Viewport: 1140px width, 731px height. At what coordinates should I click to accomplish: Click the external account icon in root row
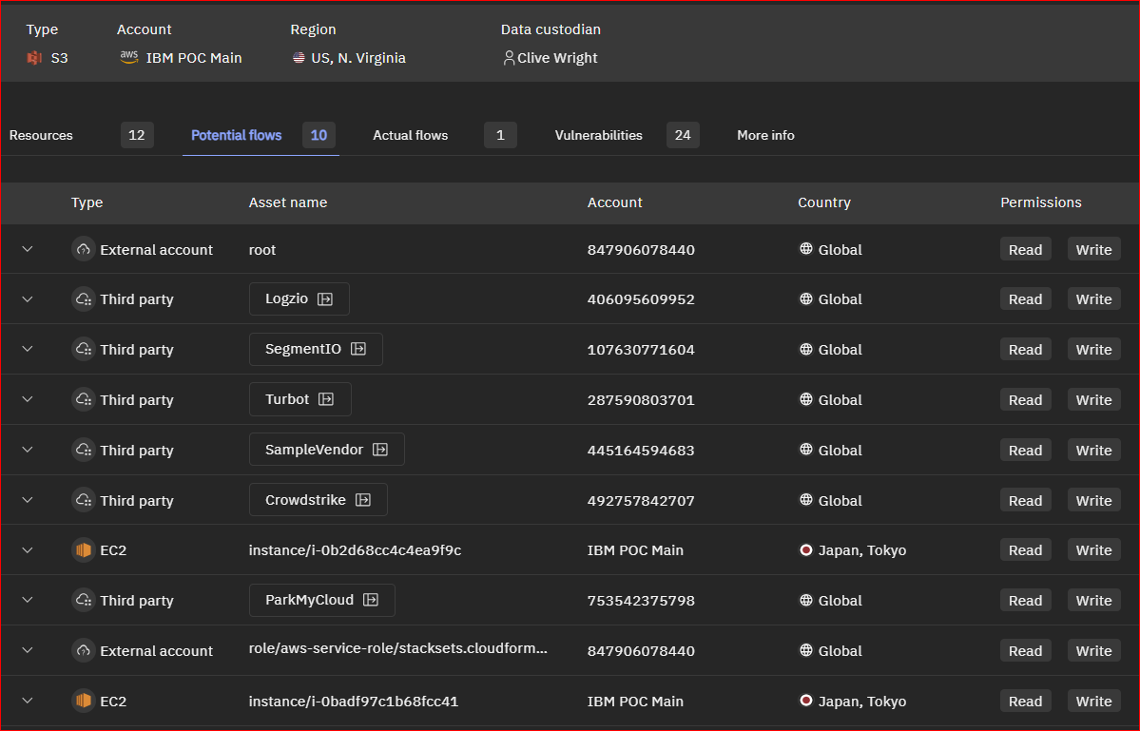pyautogui.click(x=84, y=250)
